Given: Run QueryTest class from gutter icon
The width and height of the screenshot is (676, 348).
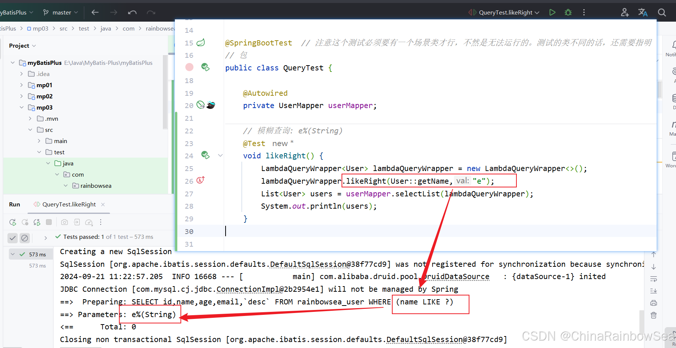Looking at the screenshot, I should pyautogui.click(x=205, y=67).
